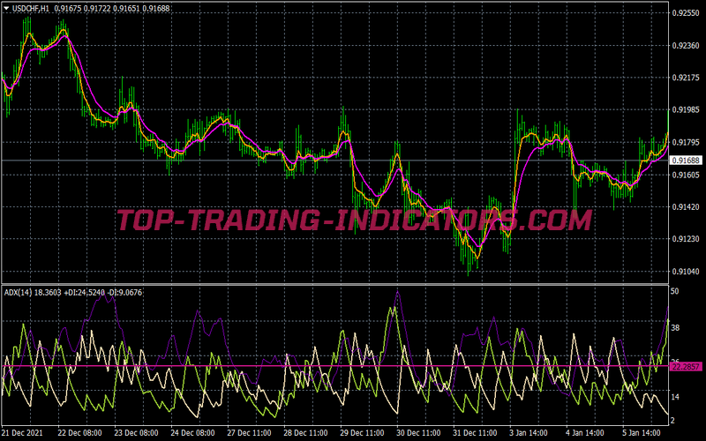Click the current price tag 0.91688
The image size is (706, 441).
point(687,161)
